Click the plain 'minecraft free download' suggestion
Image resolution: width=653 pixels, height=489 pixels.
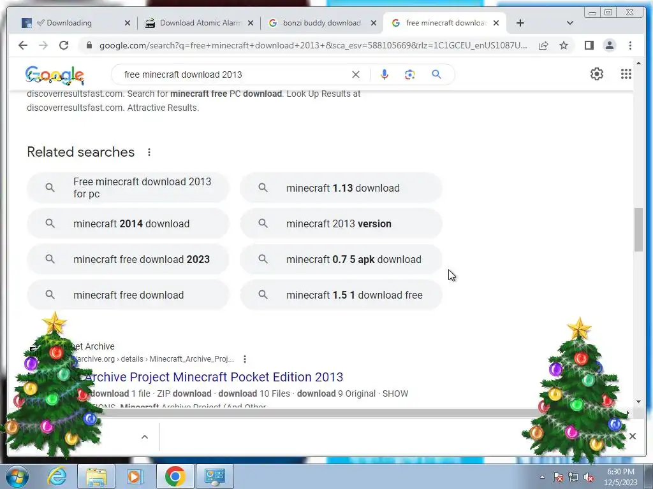(x=128, y=295)
